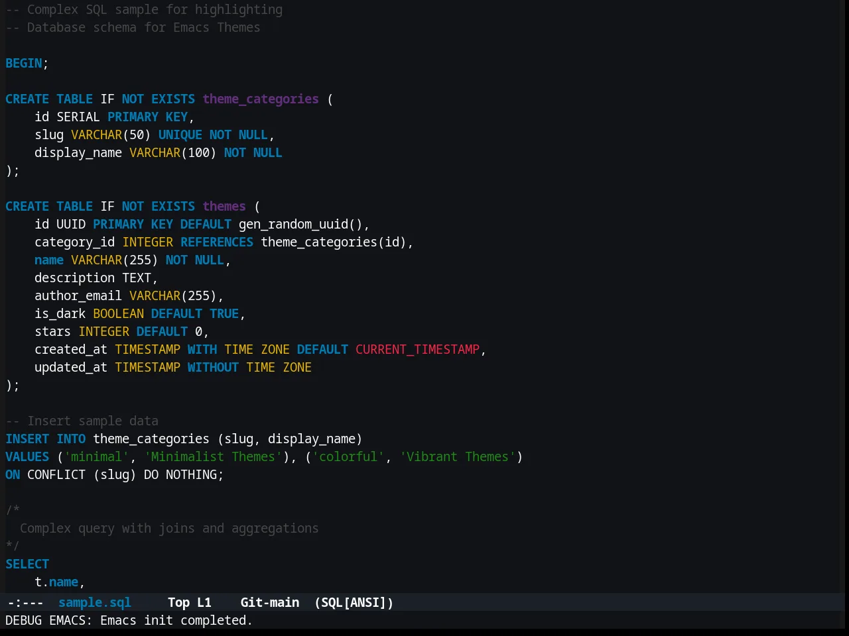Viewport: 849px width, 636px height.
Task: Click 'Complex query with joins and aggregations' comment
Action: tap(169, 528)
